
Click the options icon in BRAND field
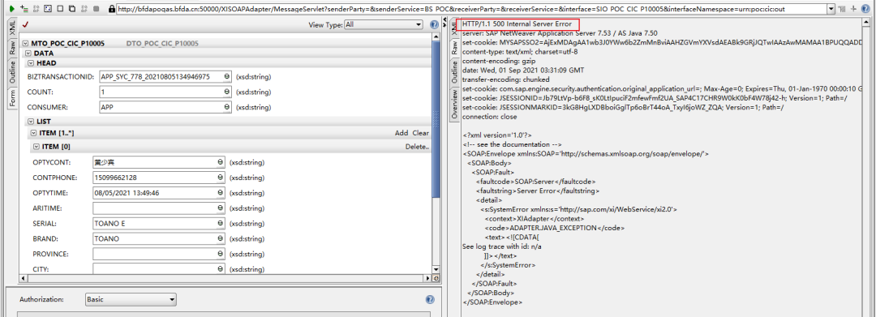tap(220, 238)
